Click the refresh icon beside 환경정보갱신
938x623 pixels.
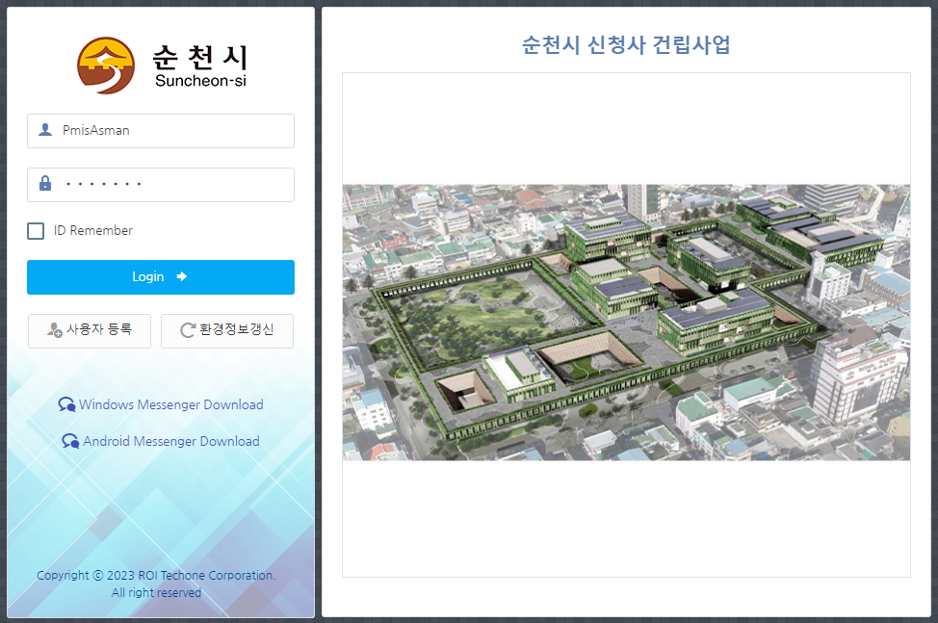click(188, 330)
